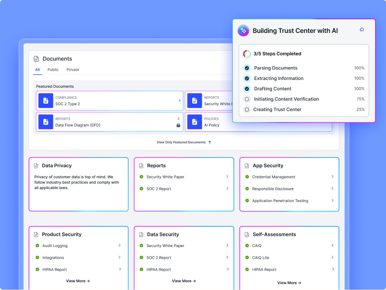
Task: Collapse to View Only Featured Documents
Action: [184, 142]
